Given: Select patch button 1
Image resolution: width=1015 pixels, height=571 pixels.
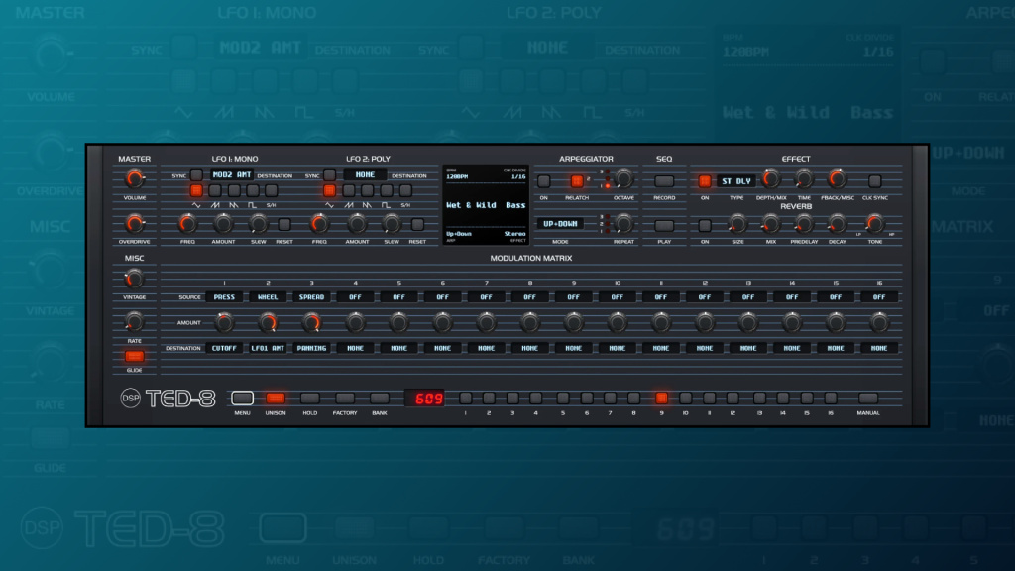Looking at the screenshot, I should click(466, 398).
